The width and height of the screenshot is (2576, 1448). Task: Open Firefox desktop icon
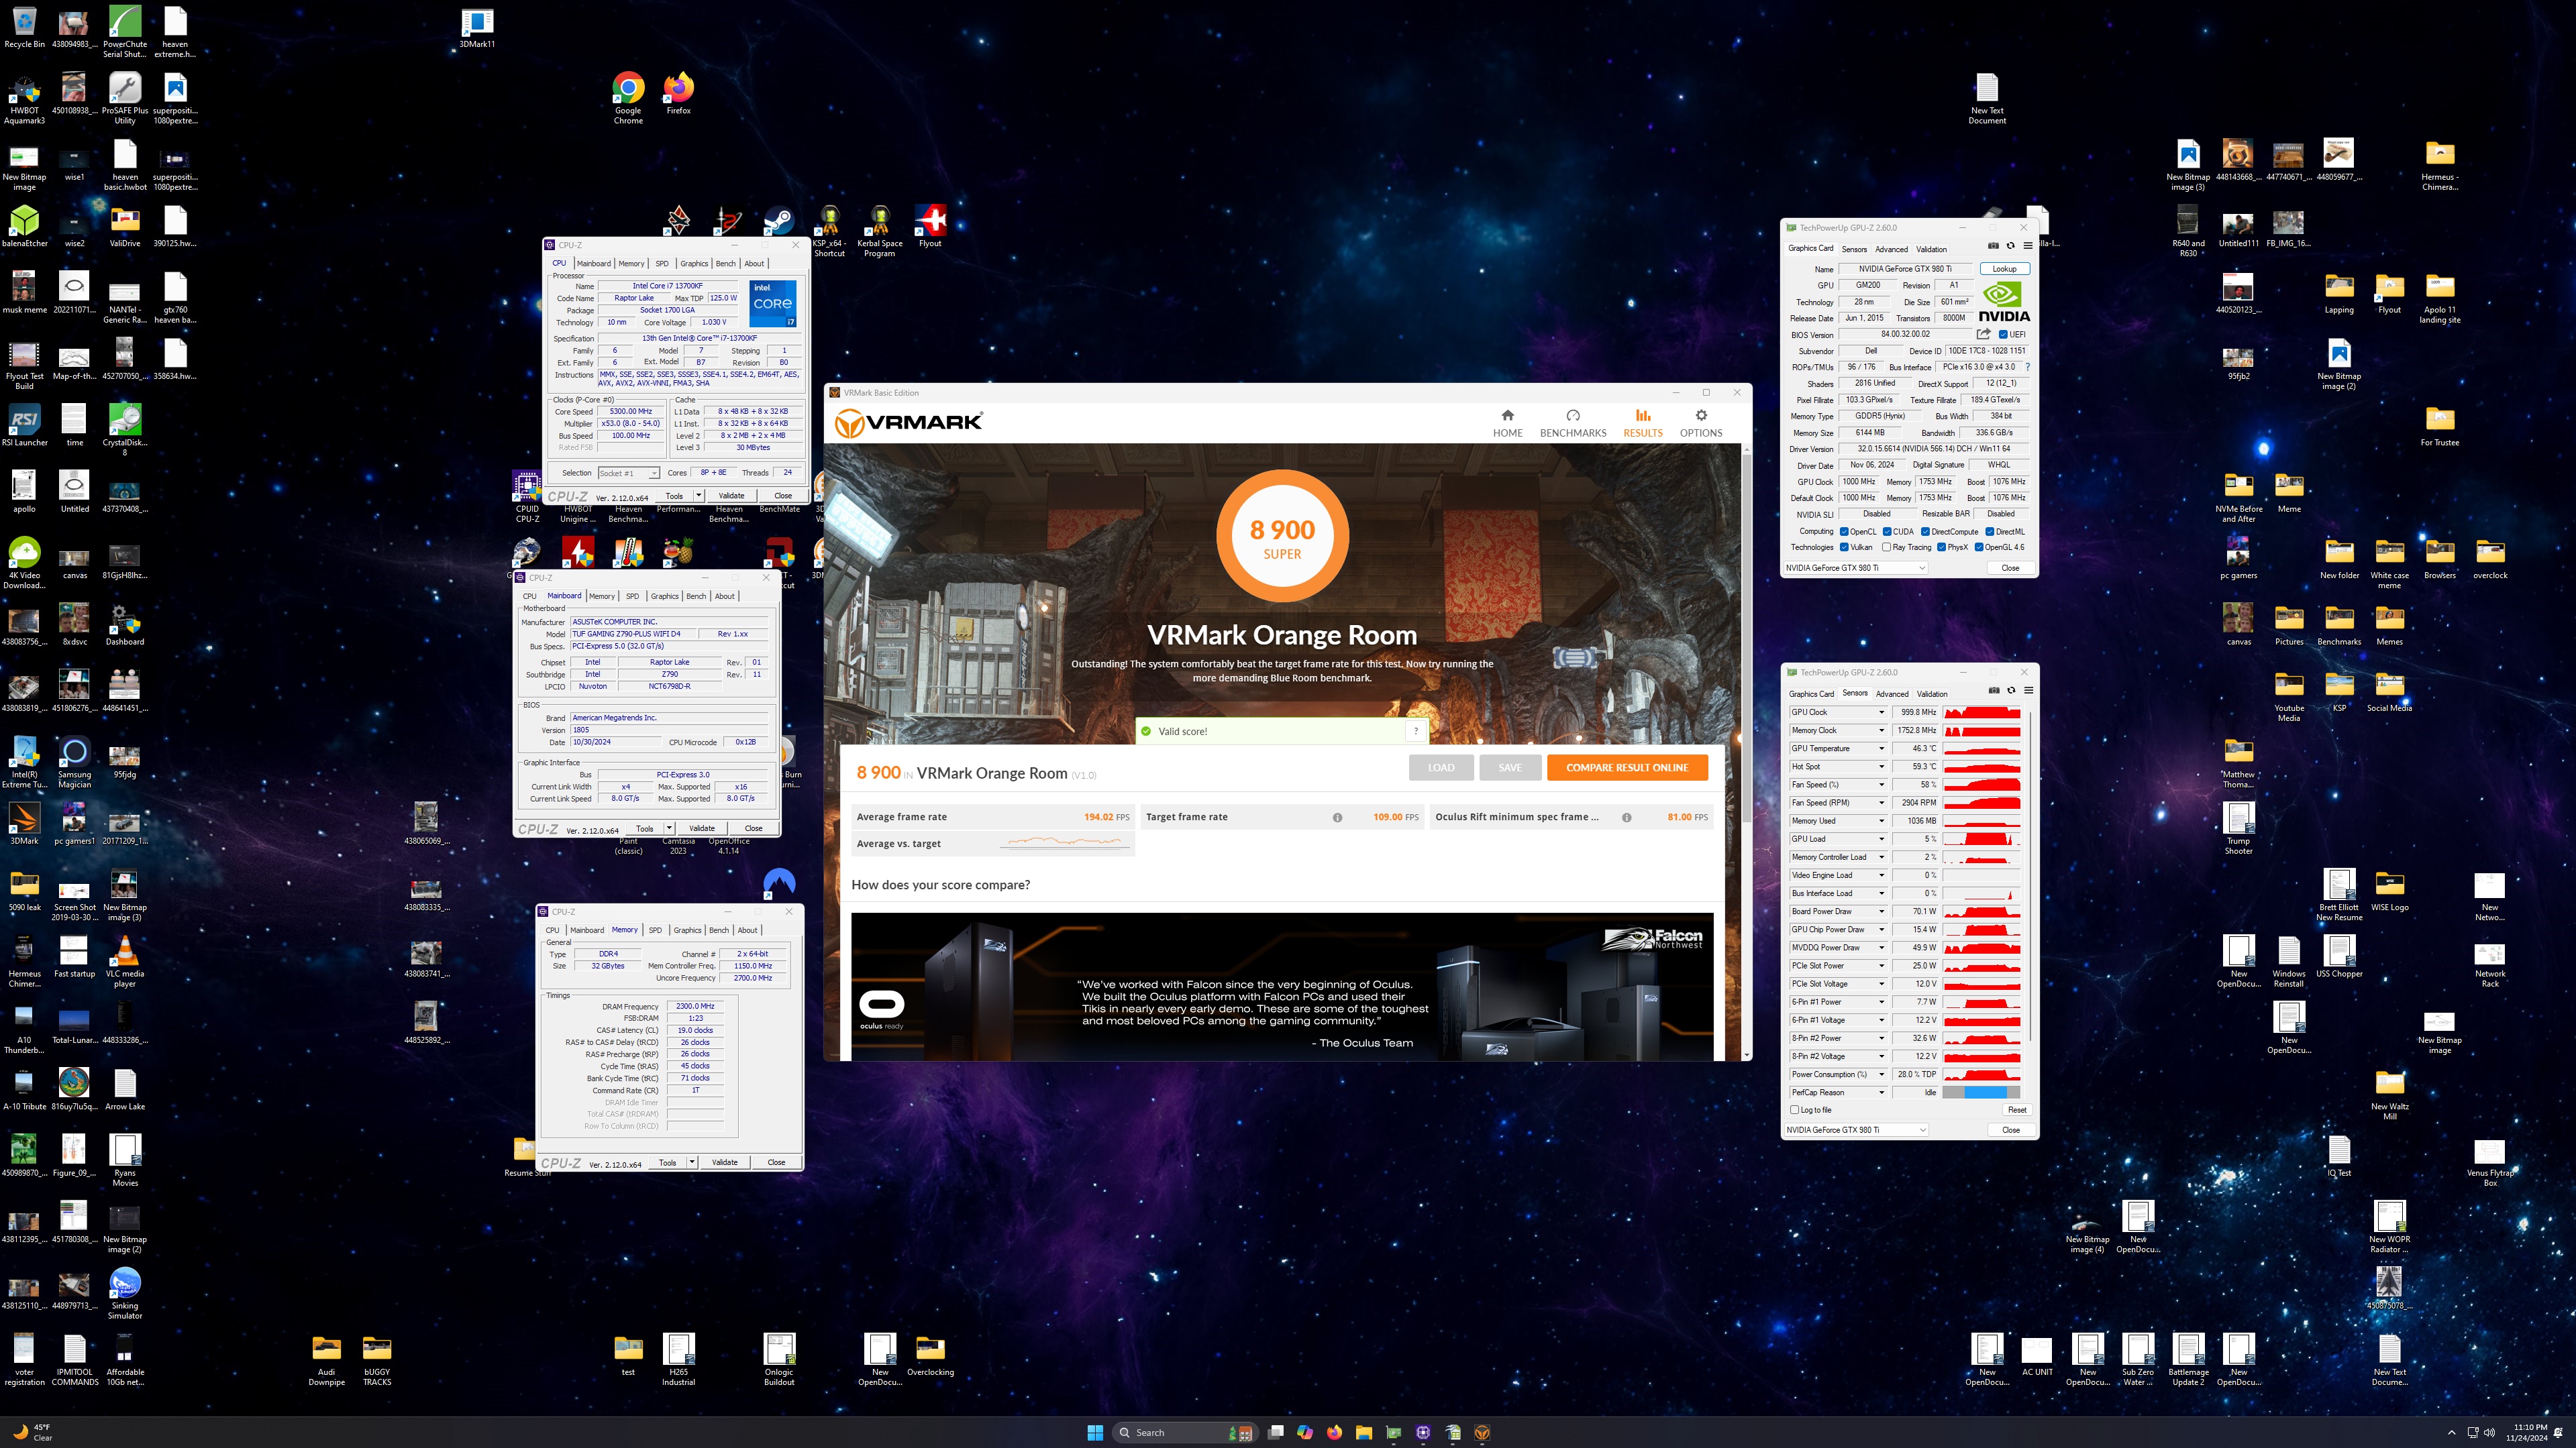pos(679,93)
